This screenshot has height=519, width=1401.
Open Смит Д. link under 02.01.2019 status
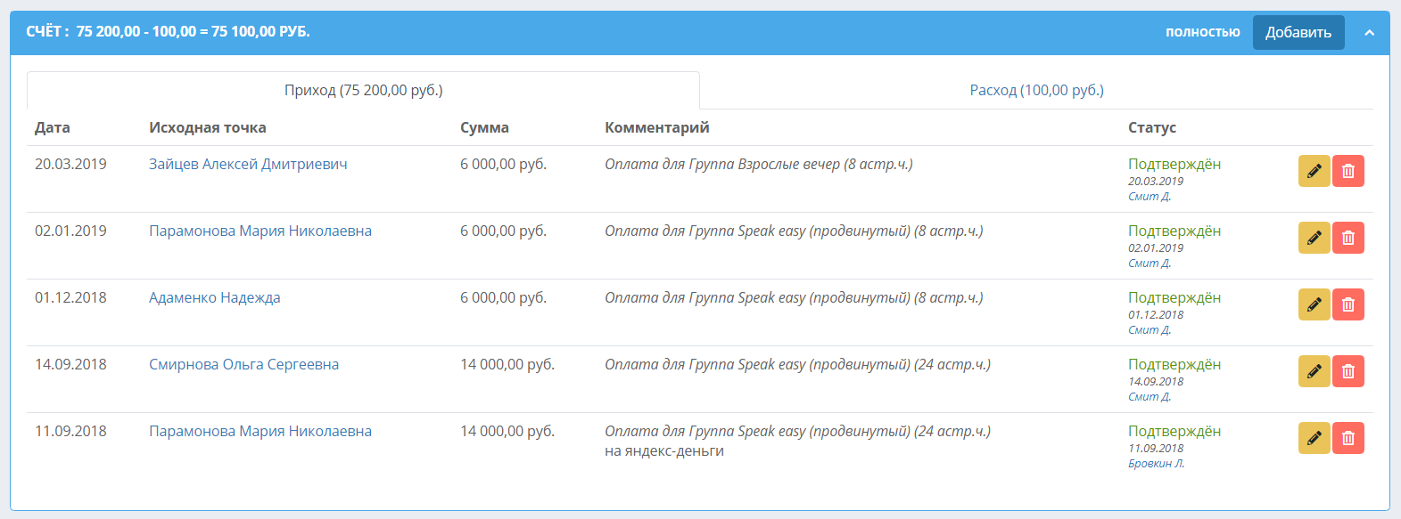pos(1150,263)
